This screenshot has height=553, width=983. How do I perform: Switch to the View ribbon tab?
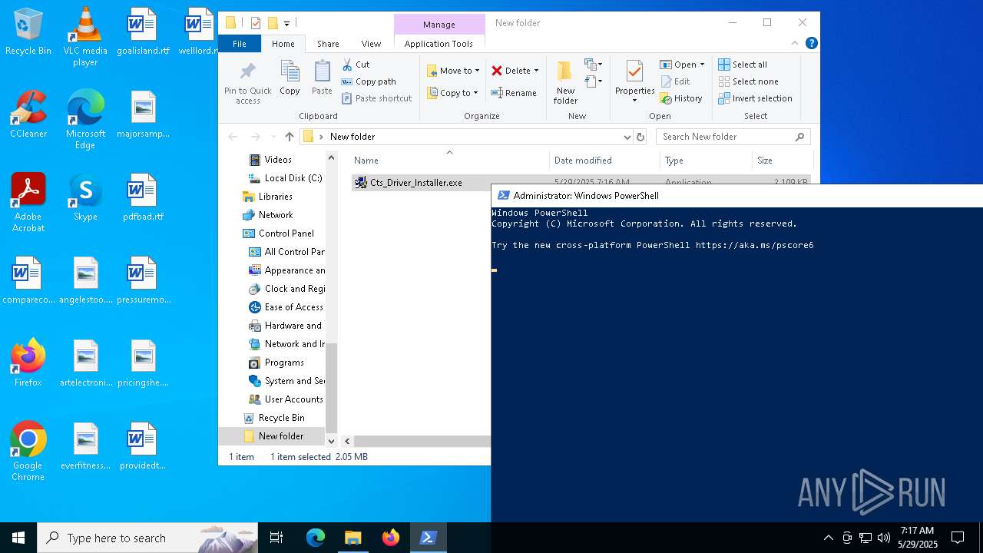coord(371,44)
